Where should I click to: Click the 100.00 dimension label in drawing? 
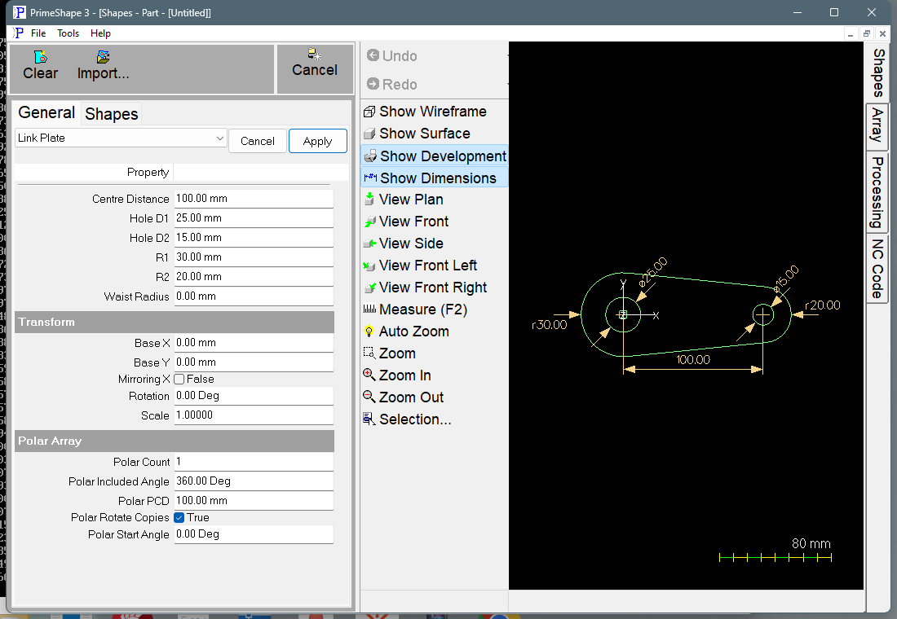click(693, 359)
